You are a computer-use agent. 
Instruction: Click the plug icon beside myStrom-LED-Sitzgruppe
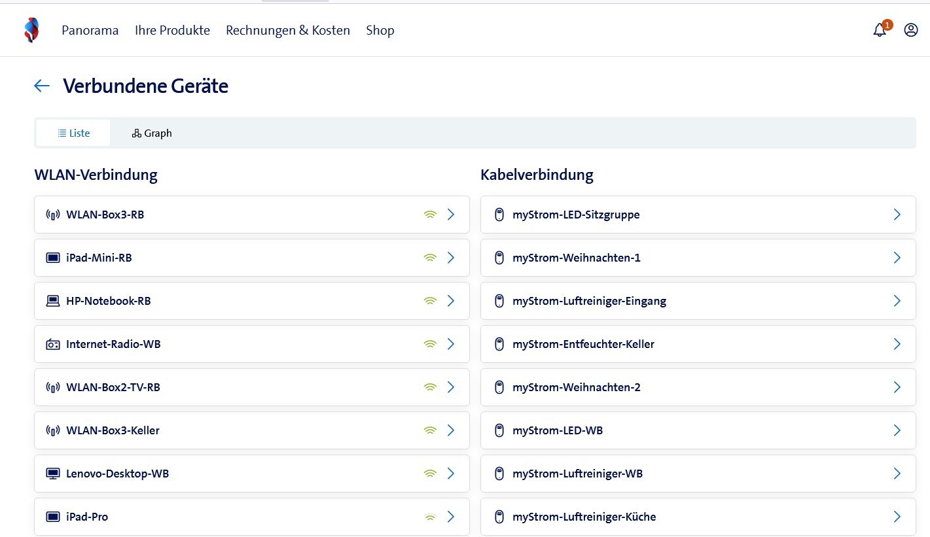(x=499, y=215)
